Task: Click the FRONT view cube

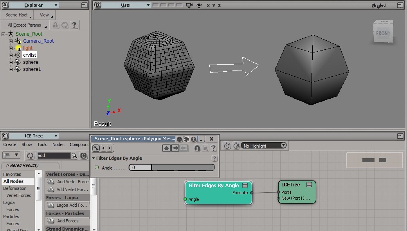Action: click(383, 33)
